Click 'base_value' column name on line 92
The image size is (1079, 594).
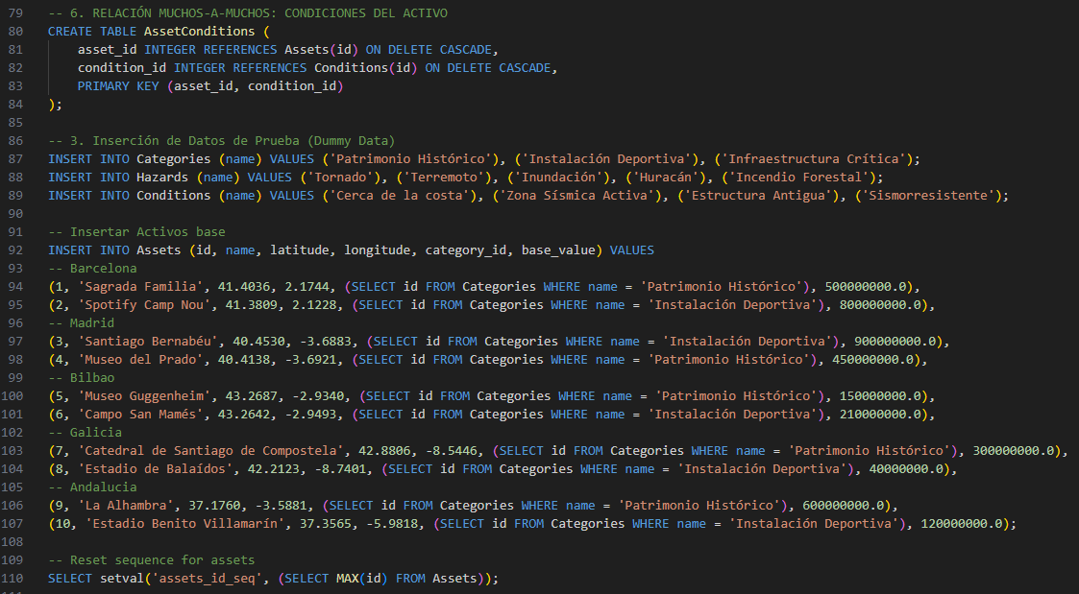558,250
